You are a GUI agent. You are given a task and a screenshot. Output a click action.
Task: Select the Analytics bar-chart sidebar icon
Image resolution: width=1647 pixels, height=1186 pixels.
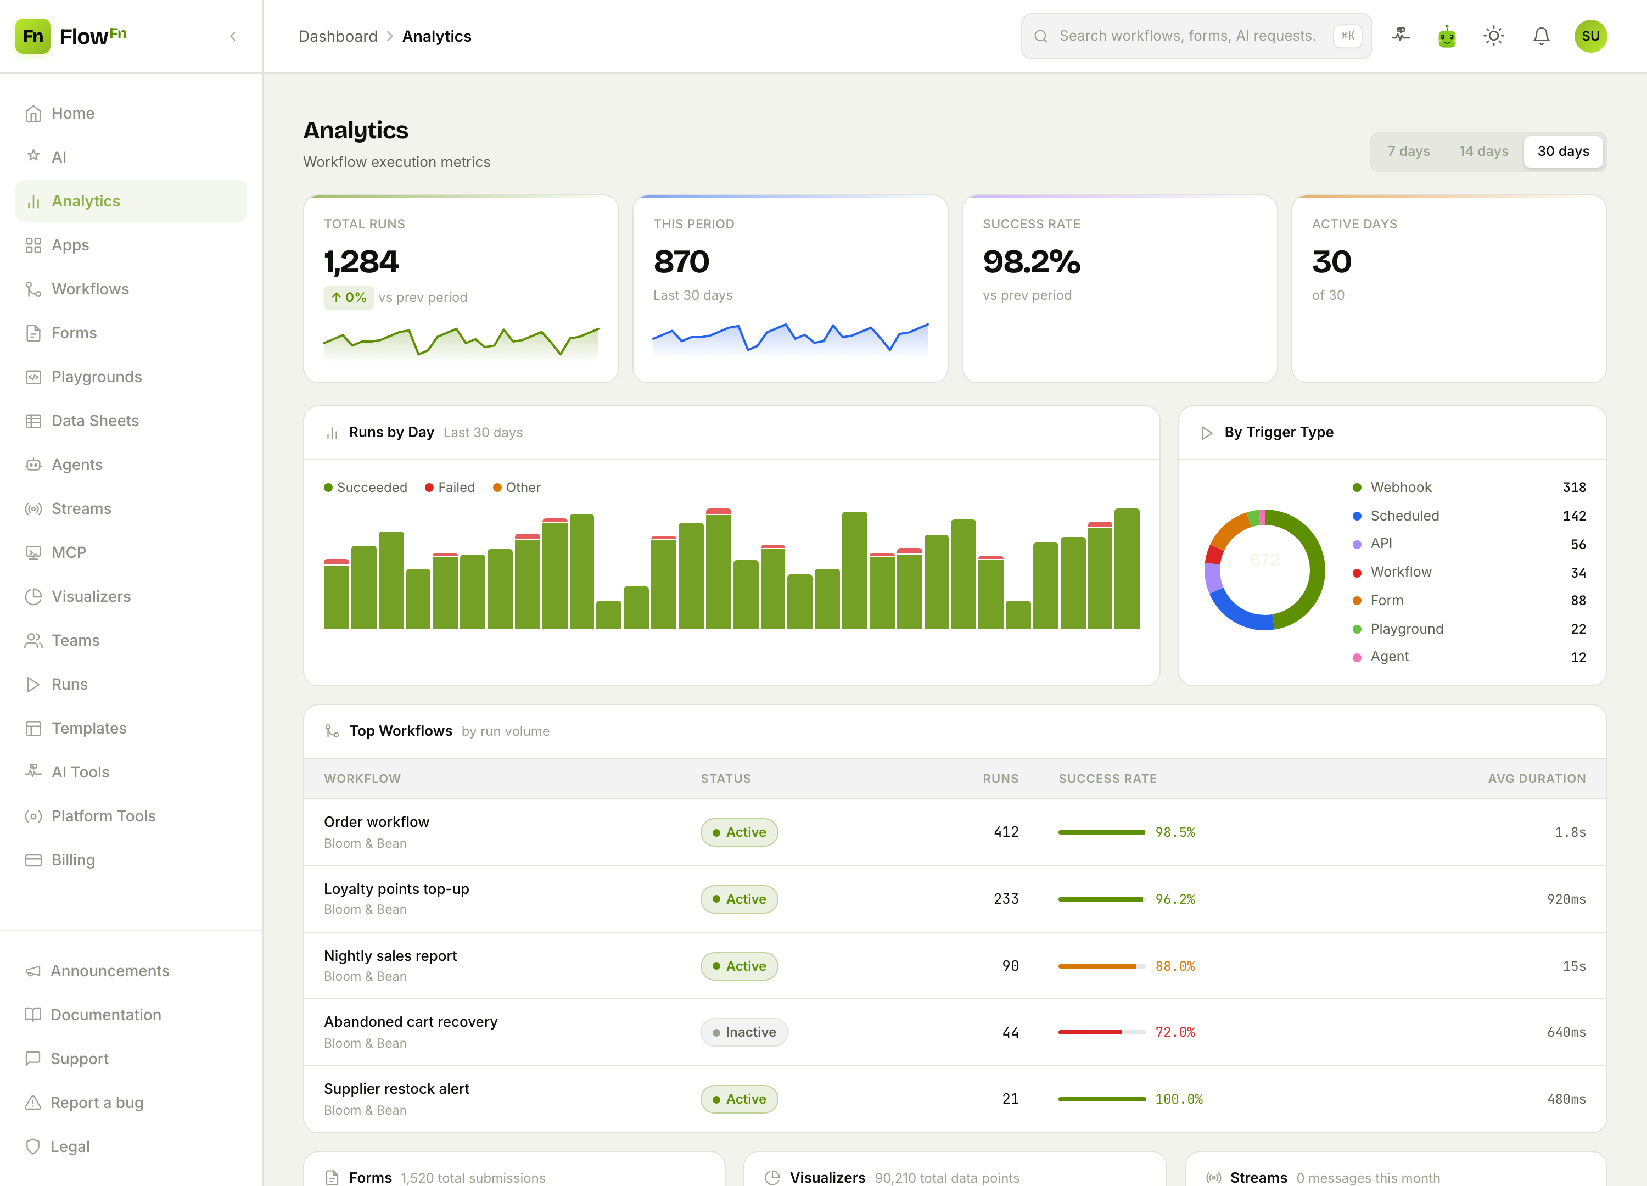[33, 201]
